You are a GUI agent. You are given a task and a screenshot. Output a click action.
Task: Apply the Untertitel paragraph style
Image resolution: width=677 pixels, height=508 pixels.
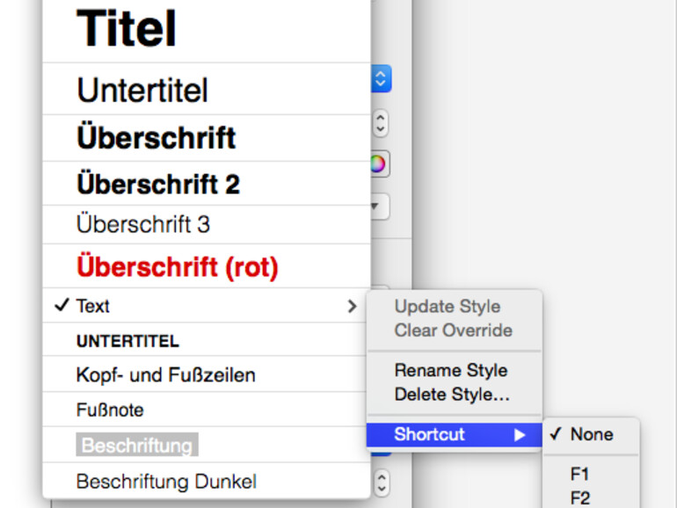click(x=142, y=90)
